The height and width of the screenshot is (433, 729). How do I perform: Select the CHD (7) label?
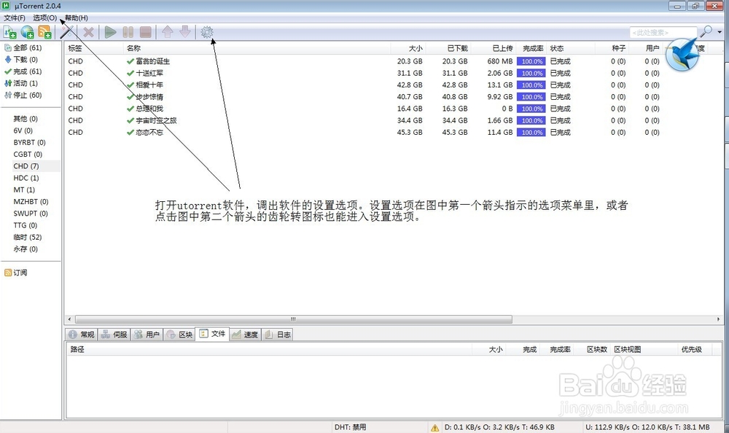click(26, 166)
